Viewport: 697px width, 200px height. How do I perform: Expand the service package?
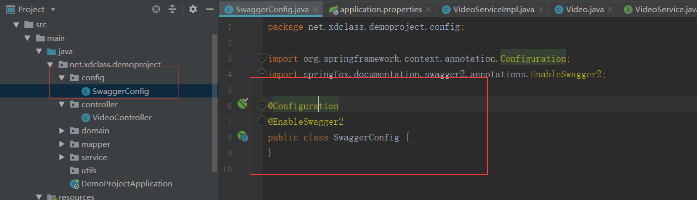[x=62, y=157]
